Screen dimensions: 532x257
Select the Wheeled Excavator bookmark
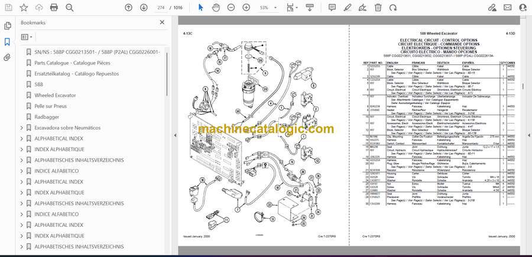[x=55, y=95]
